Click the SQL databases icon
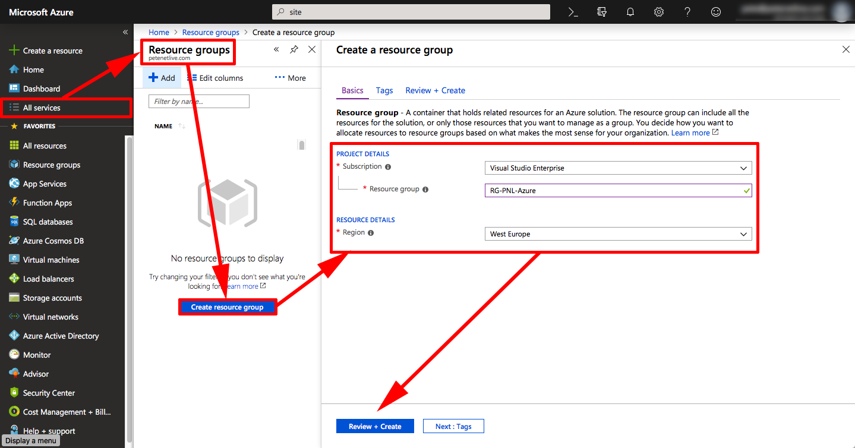This screenshot has height=448, width=855. click(14, 222)
